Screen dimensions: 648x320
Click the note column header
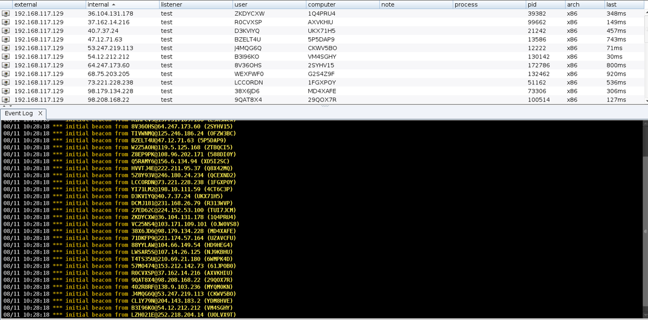(415, 4)
